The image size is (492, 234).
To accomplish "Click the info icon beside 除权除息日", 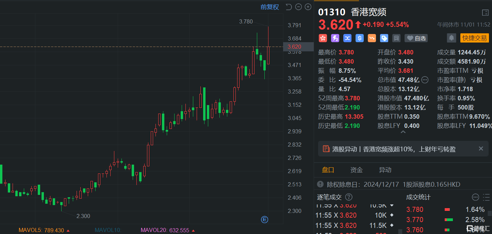I will pos(320,184).
